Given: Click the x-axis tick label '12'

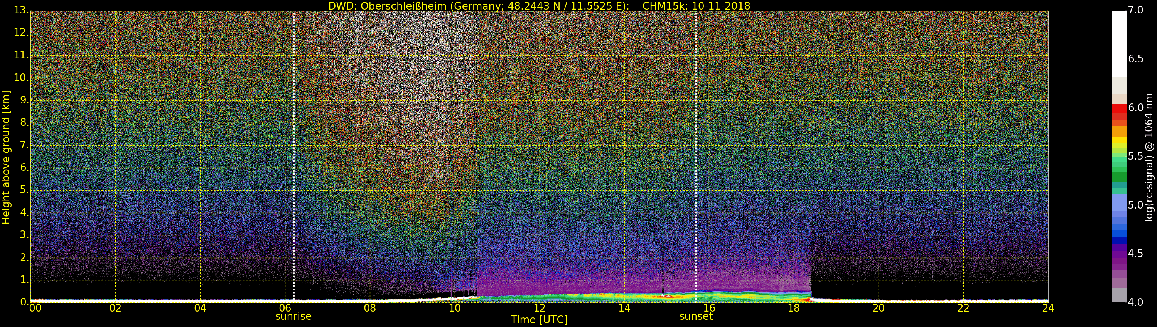Looking at the screenshot, I should tap(540, 308).
